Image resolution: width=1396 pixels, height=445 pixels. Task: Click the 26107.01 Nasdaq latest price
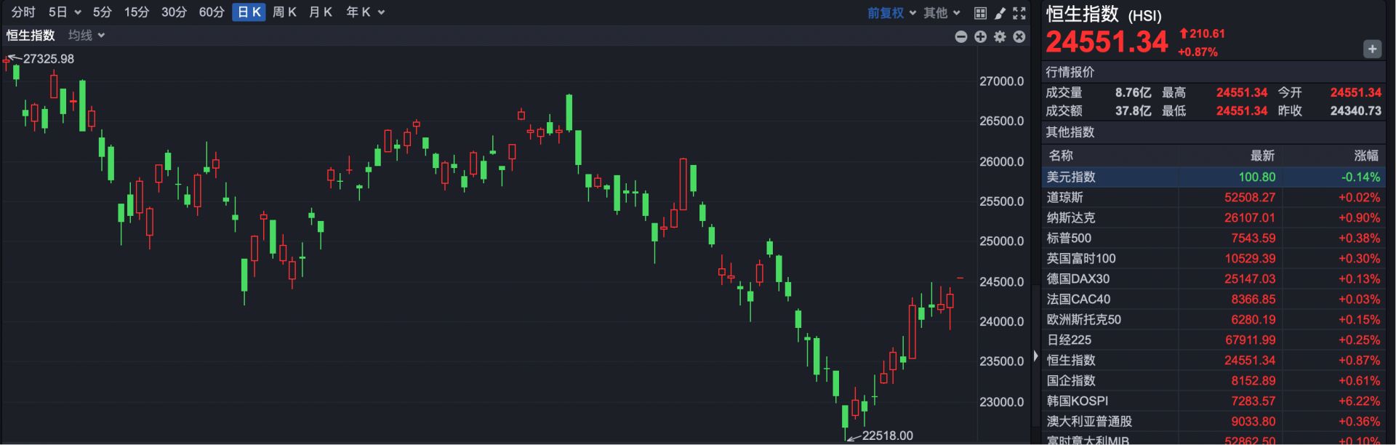(x=1250, y=217)
